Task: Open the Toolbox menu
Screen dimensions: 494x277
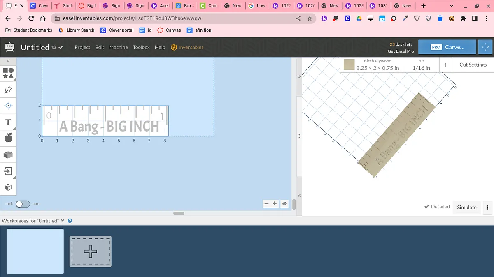Action: (141, 47)
